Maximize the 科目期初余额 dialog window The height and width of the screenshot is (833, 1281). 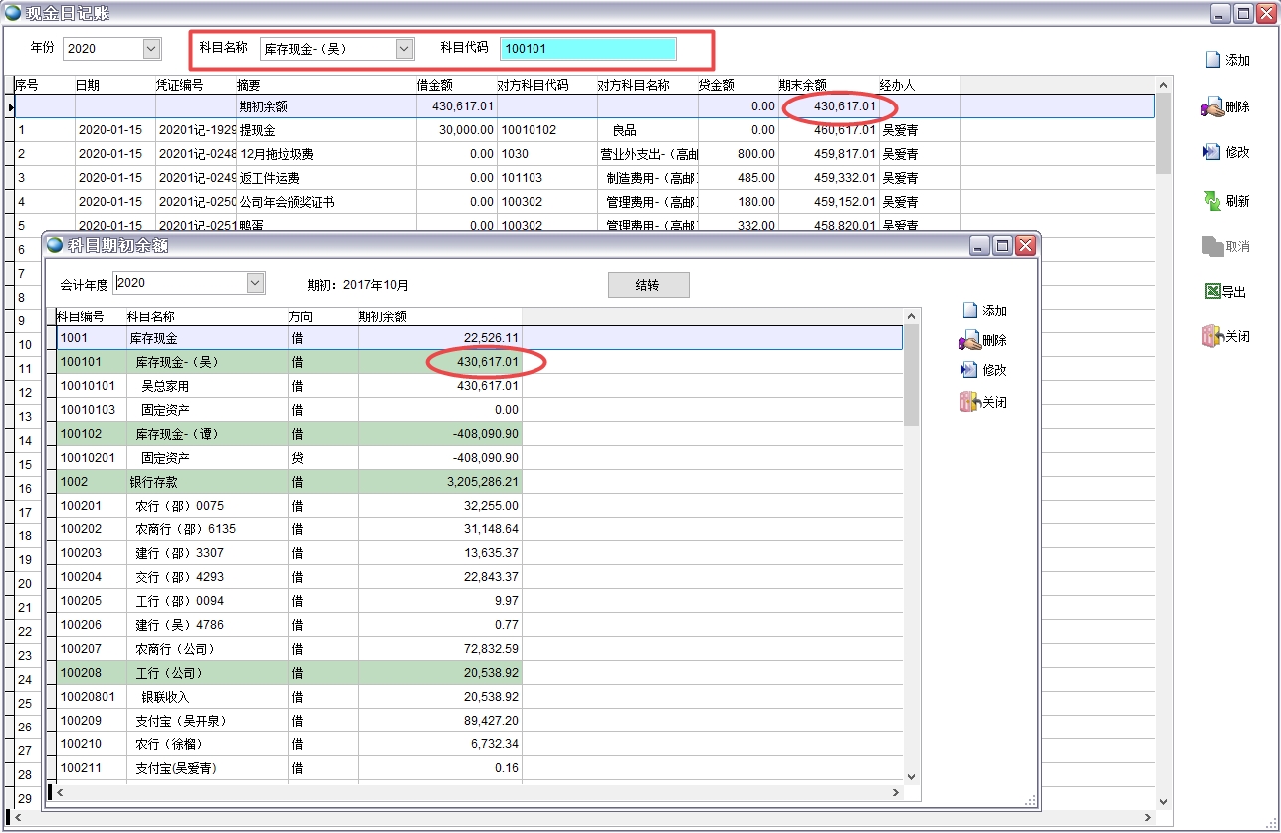pyautogui.click(x=1003, y=245)
